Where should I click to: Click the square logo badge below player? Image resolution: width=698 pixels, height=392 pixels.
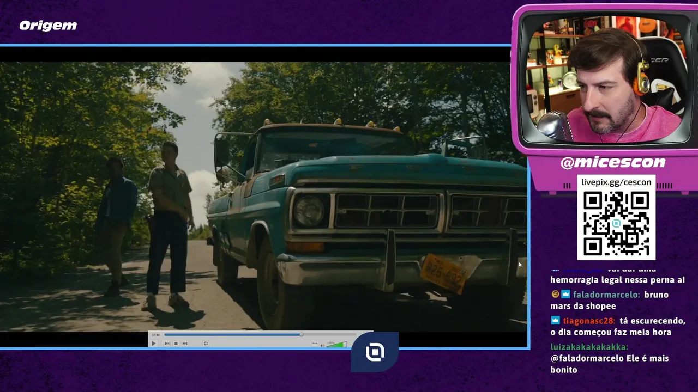[375, 352]
